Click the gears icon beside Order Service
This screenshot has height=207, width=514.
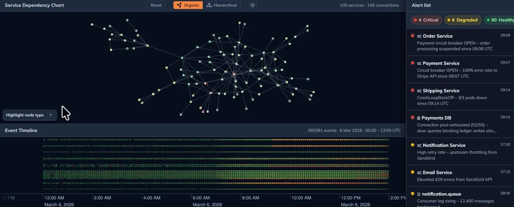coord(419,36)
